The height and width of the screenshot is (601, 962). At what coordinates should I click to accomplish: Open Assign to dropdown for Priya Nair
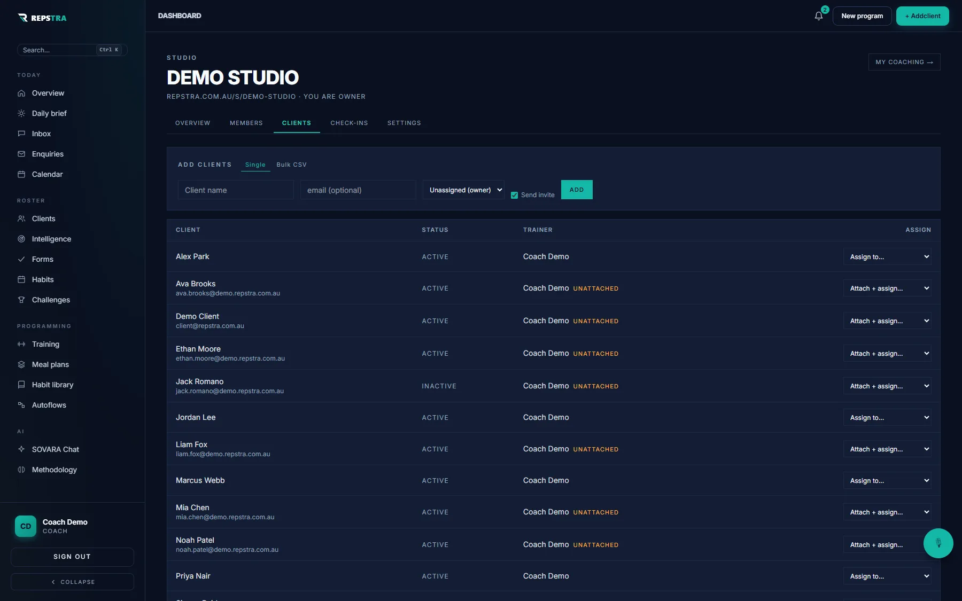click(887, 576)
